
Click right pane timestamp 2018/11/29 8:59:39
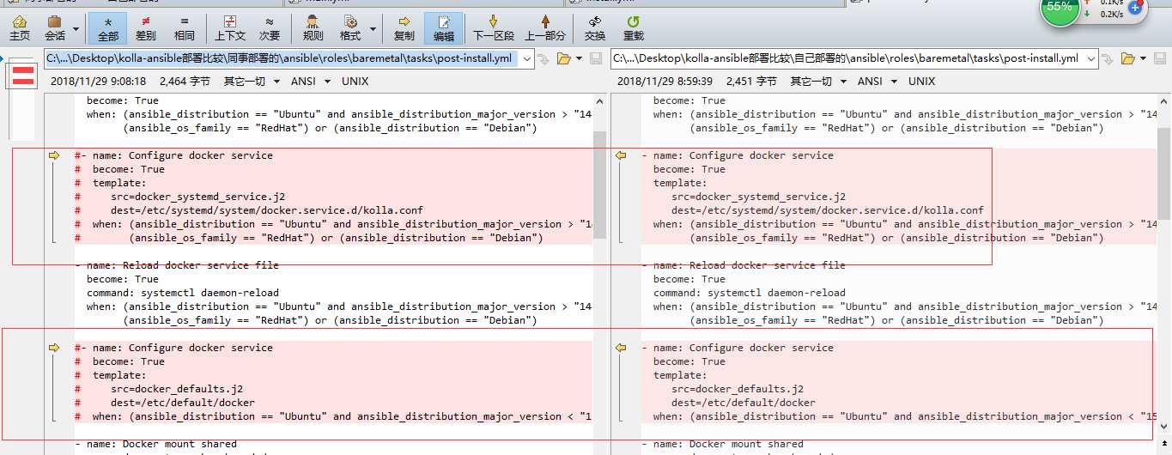pyautogui.click(x=665, y=82)
